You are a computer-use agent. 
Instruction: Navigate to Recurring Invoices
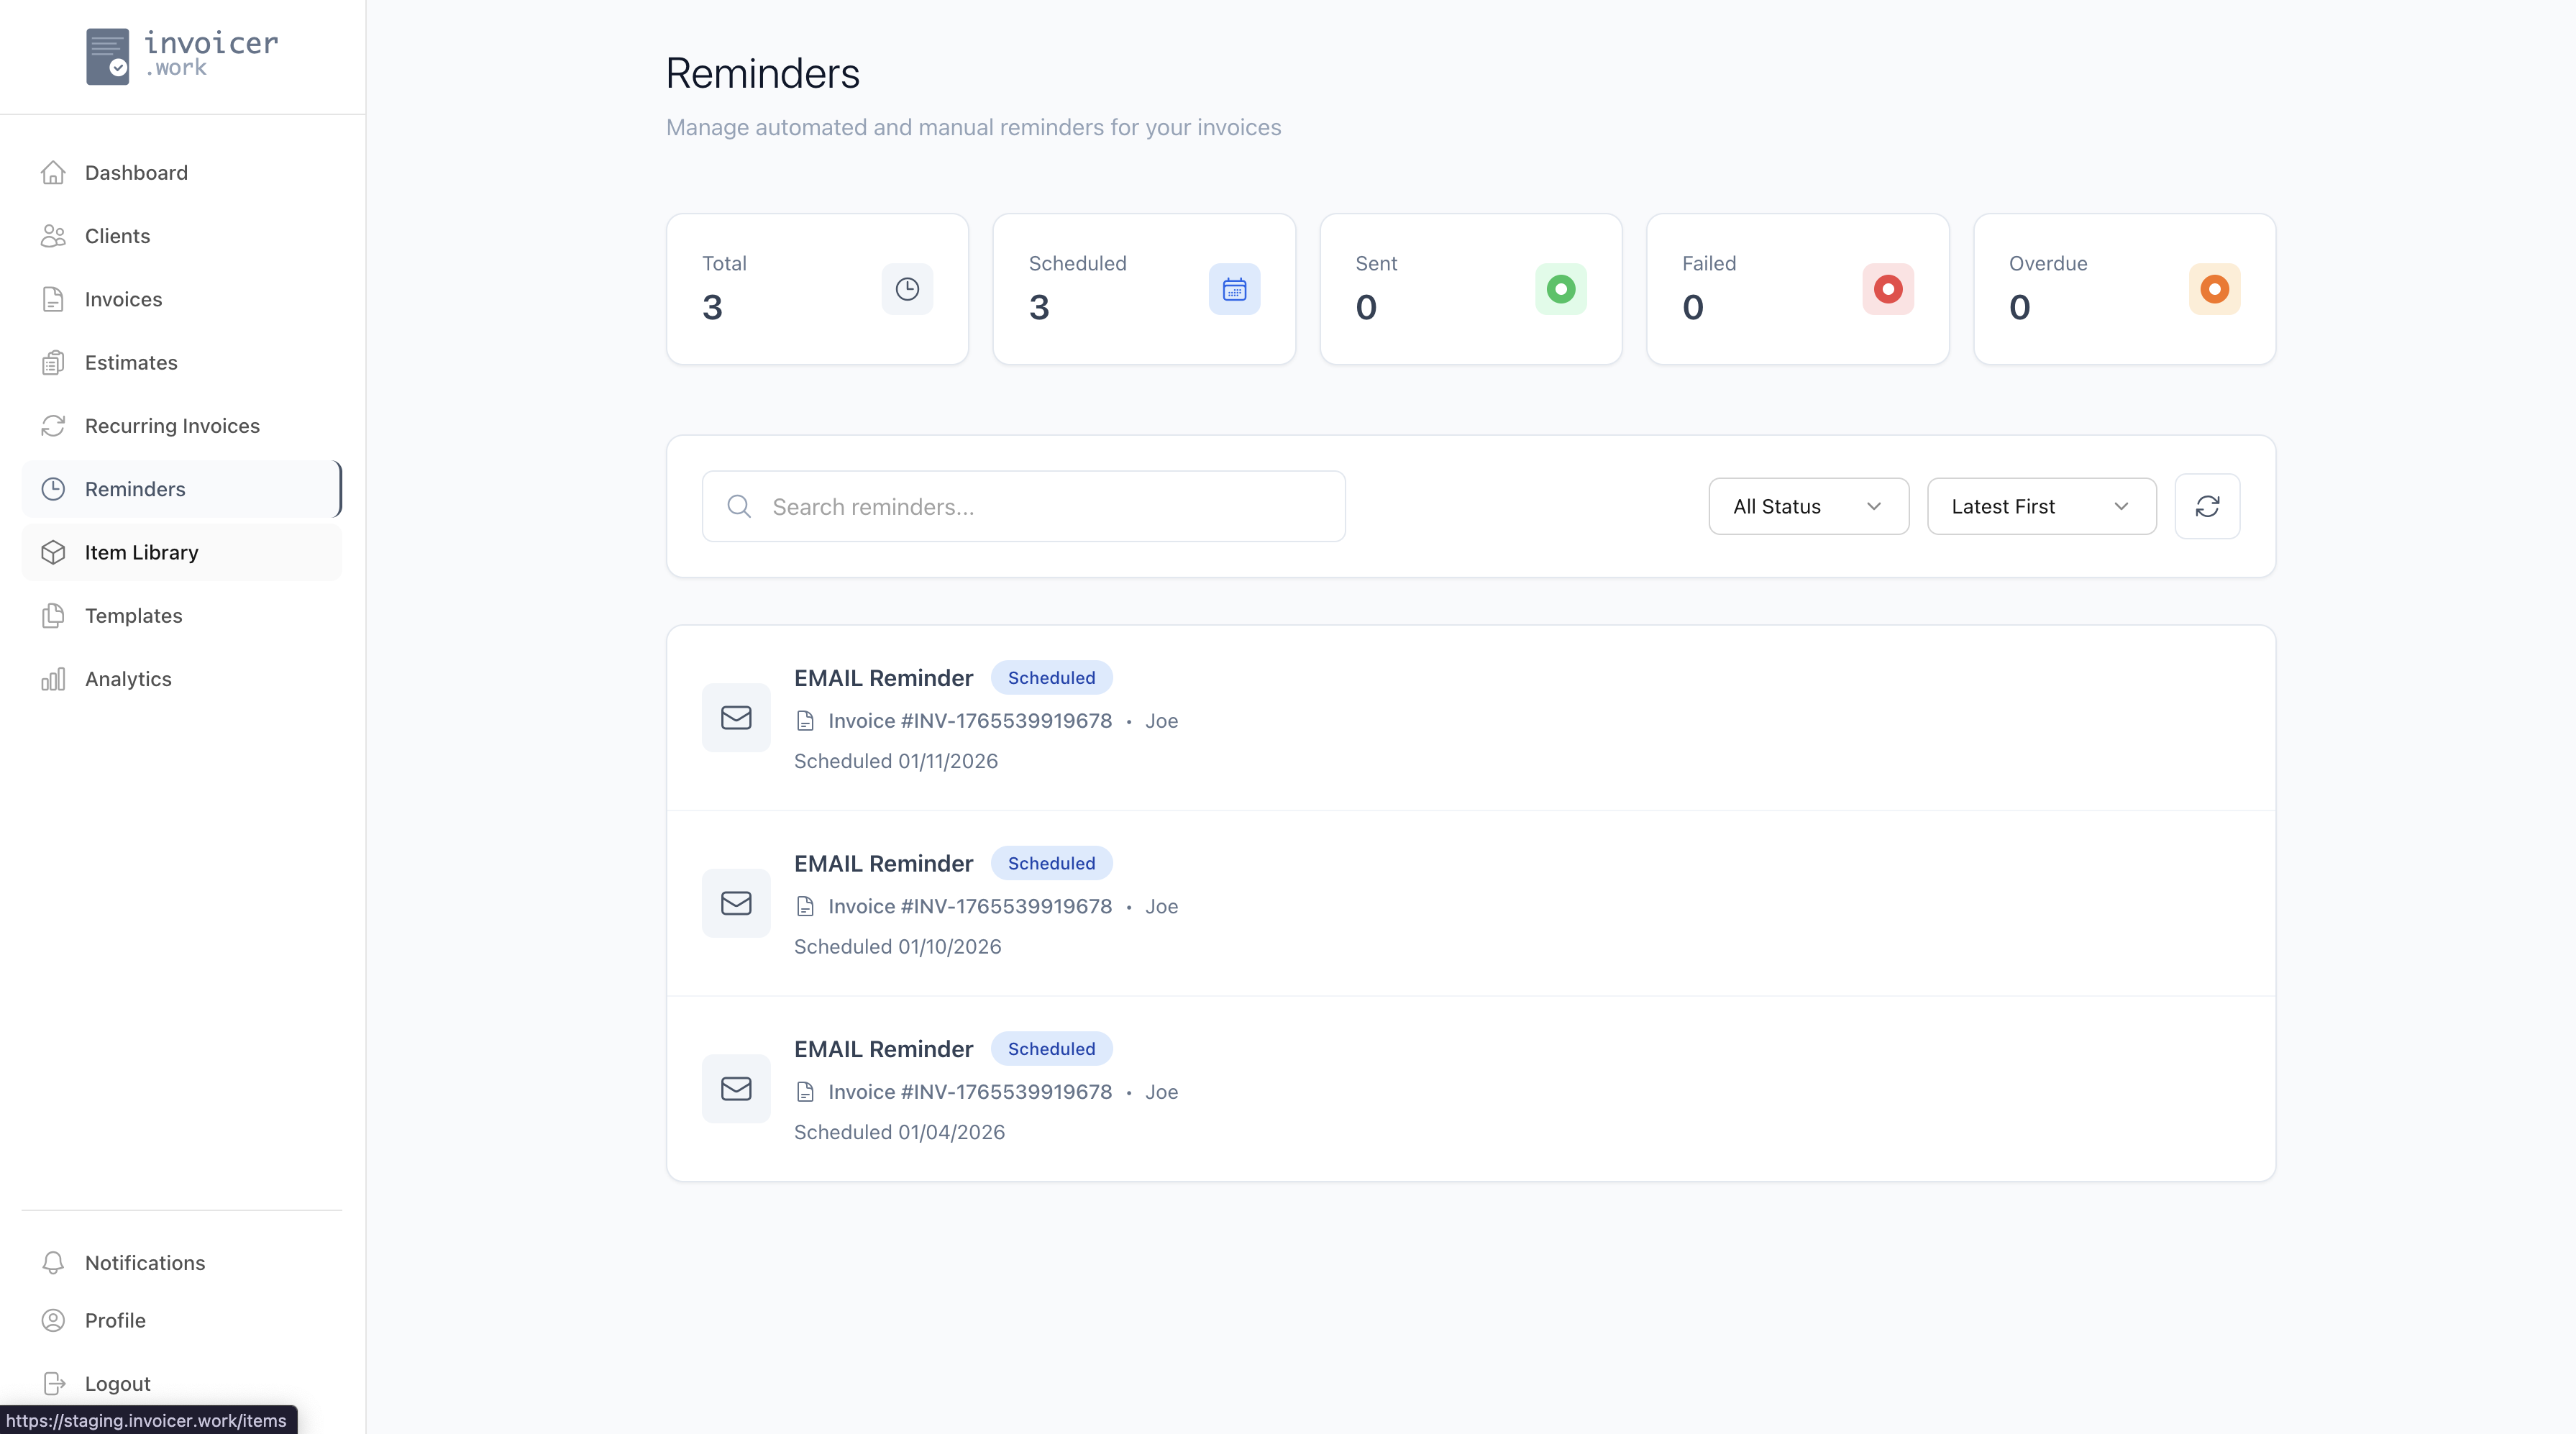point(172,425)
